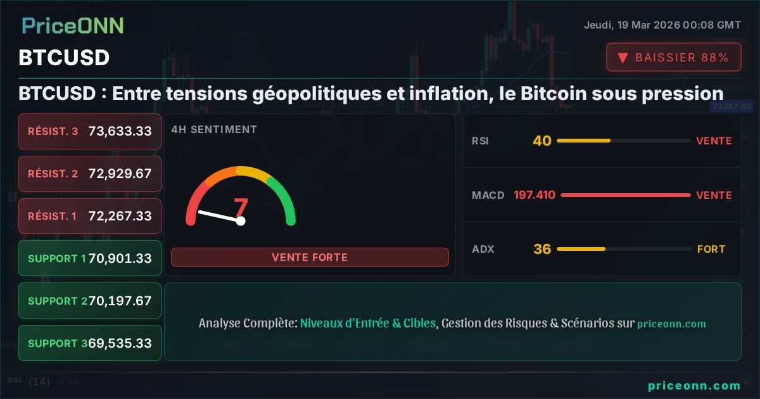
Task: Select the SUPPORT 3 level 69,535.33
Action: 90,343
